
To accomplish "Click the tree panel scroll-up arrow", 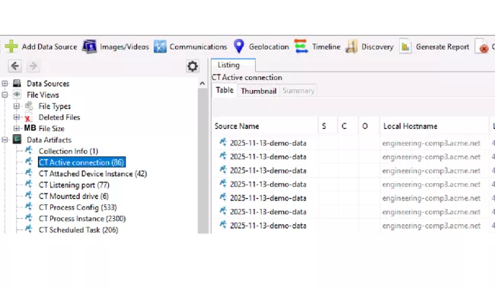I will point(203,83).
